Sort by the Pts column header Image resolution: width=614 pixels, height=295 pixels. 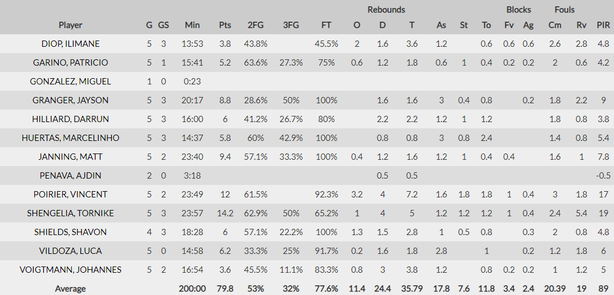(225, 25)
